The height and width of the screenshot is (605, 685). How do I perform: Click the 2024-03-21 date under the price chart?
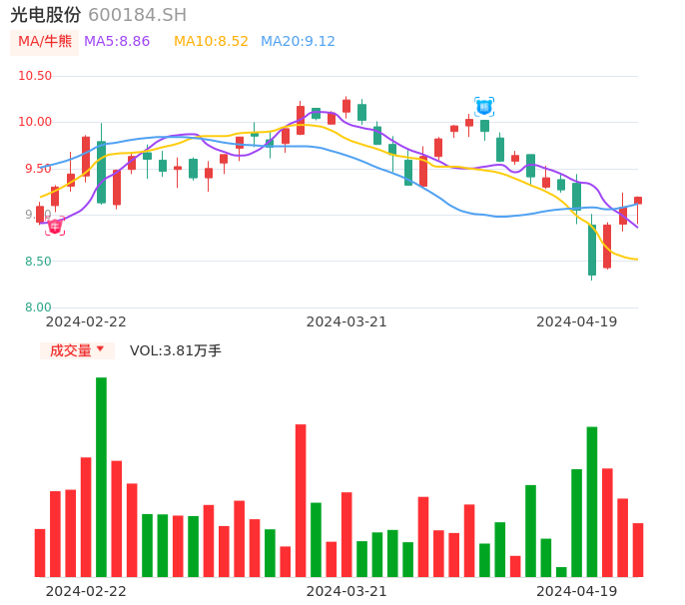[346, 321]
